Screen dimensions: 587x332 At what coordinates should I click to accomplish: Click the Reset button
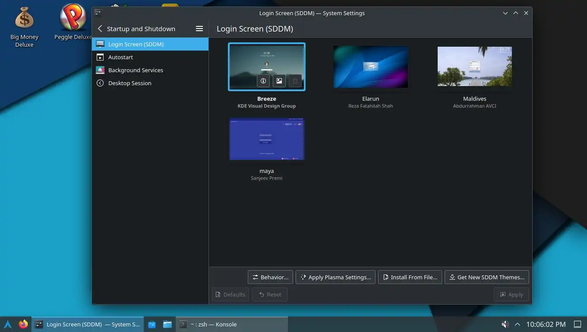[270, 294]
